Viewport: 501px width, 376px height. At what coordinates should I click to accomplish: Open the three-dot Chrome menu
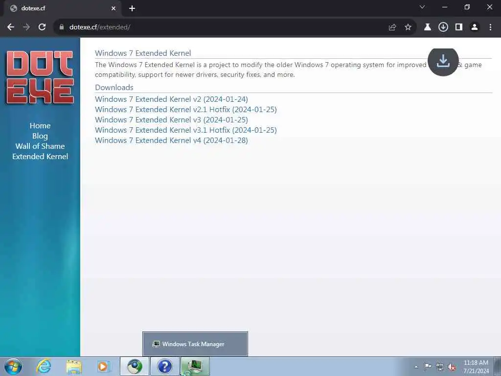point(490,27)
